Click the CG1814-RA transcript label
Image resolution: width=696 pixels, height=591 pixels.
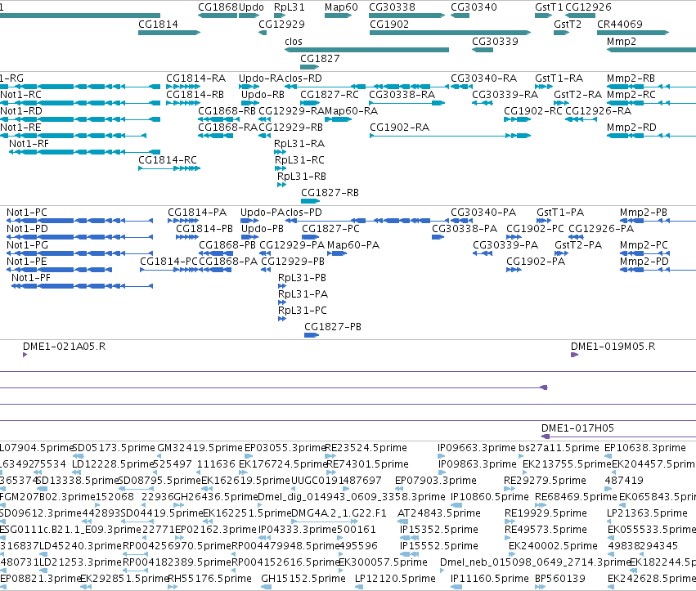(x=195, y=78)
